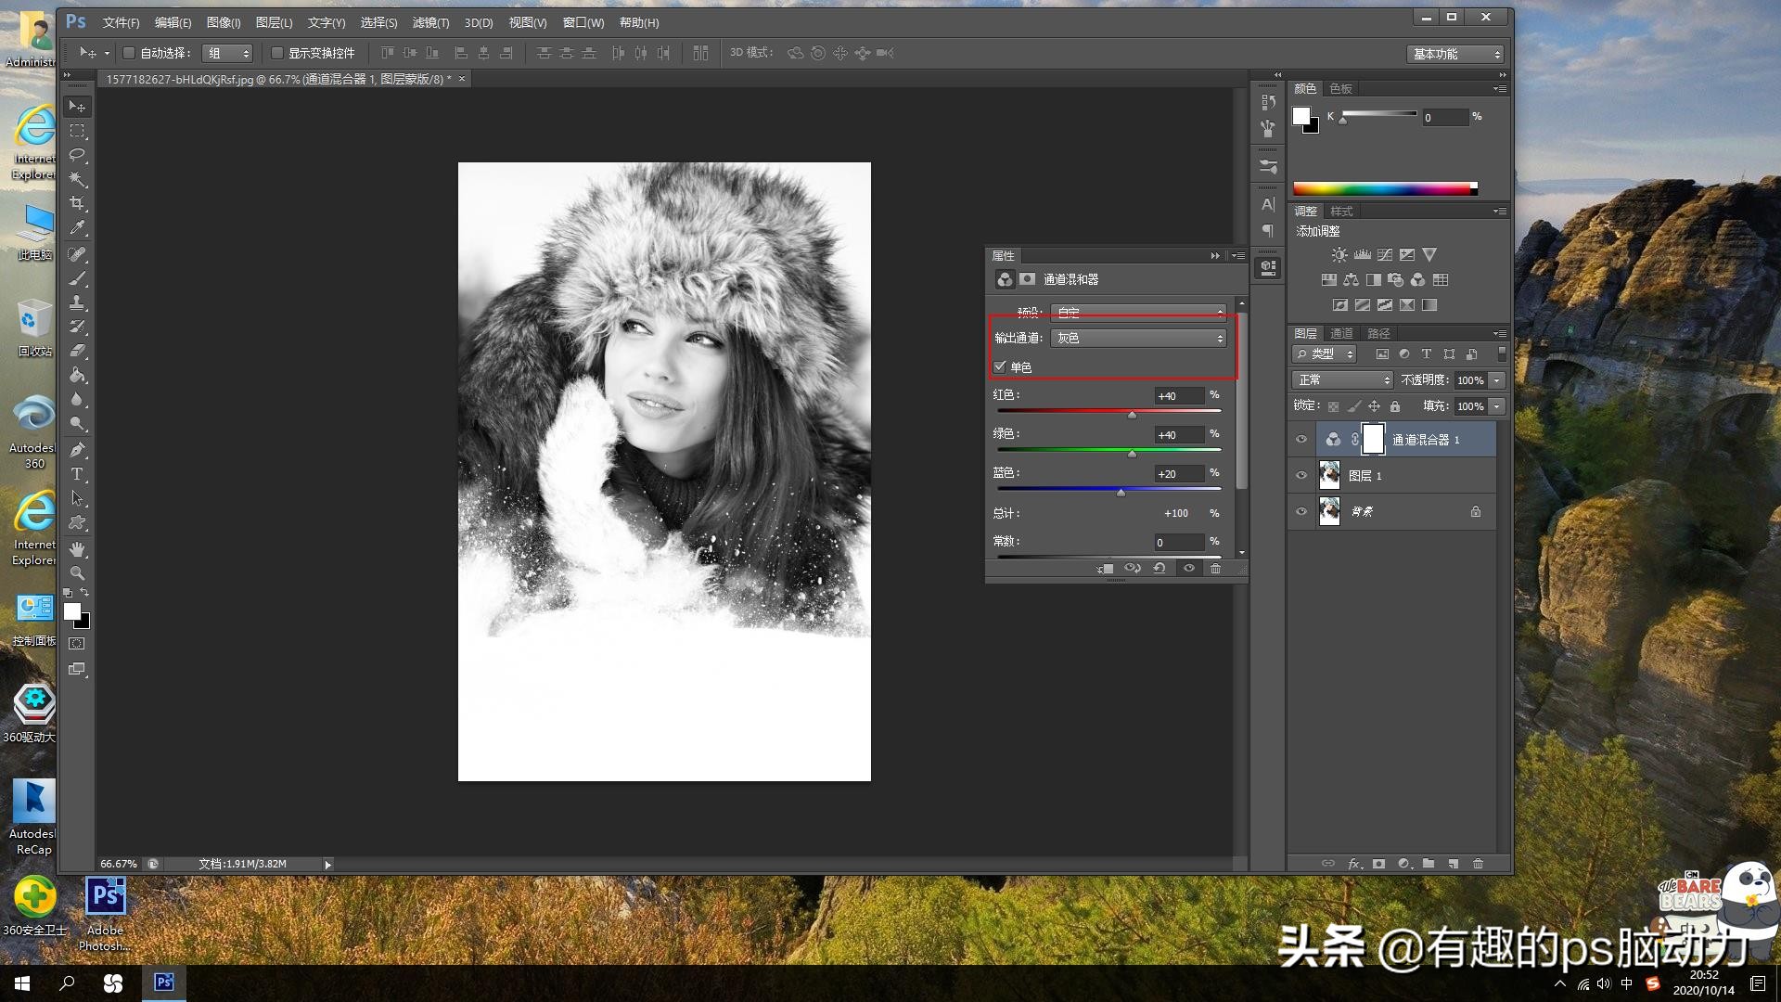Screen dimensions: 1781x1002
Task: Open the 预设 preset dropdown
Action: (x=1139, y=313)
